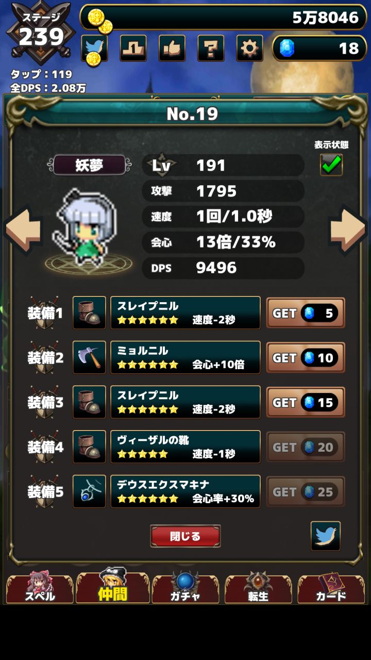Switch to the スペル tab
371x660 pixels.
coord(40,588)
